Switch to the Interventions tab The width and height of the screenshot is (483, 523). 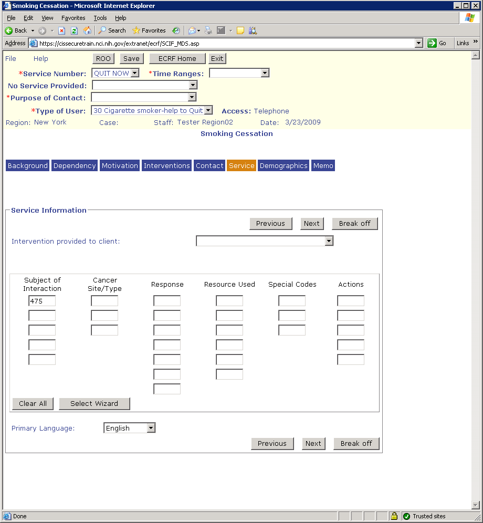click(167, 165)
